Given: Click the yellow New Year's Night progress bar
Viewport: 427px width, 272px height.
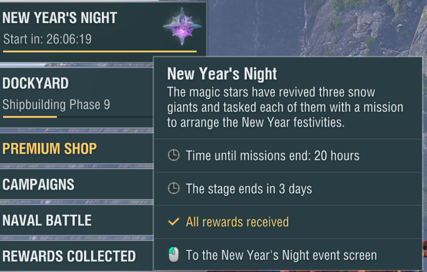Looking at the screenshot, I should [100, 51].
